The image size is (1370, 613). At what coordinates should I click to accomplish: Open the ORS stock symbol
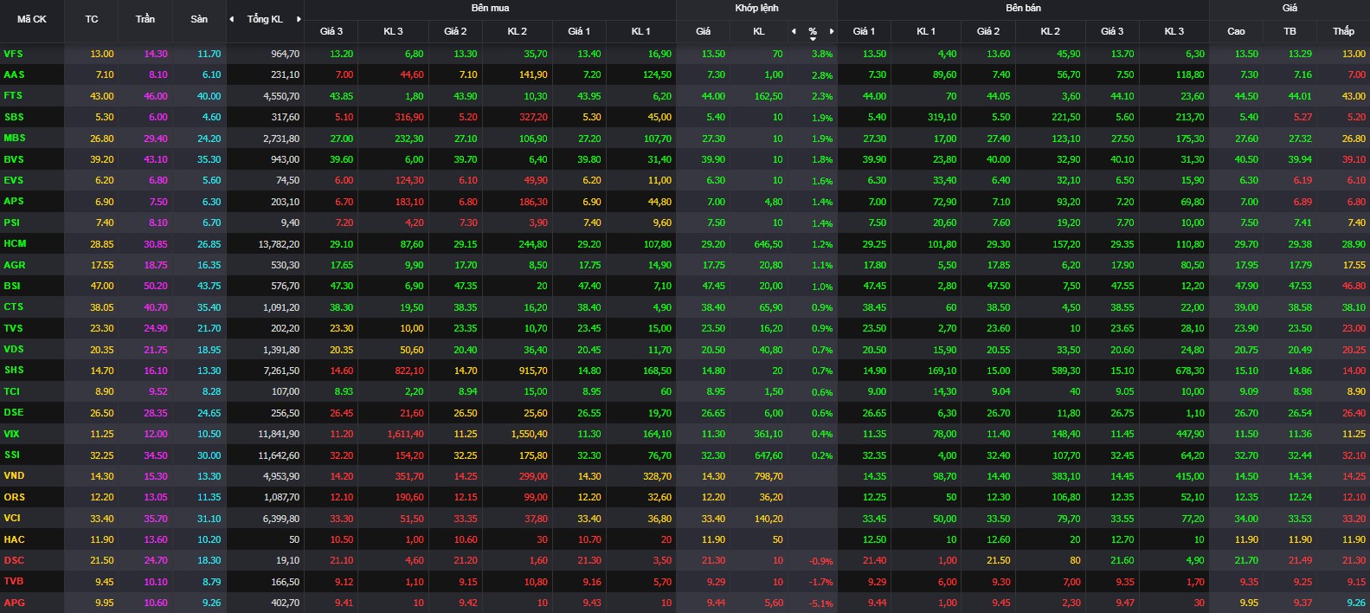[14, 497]
